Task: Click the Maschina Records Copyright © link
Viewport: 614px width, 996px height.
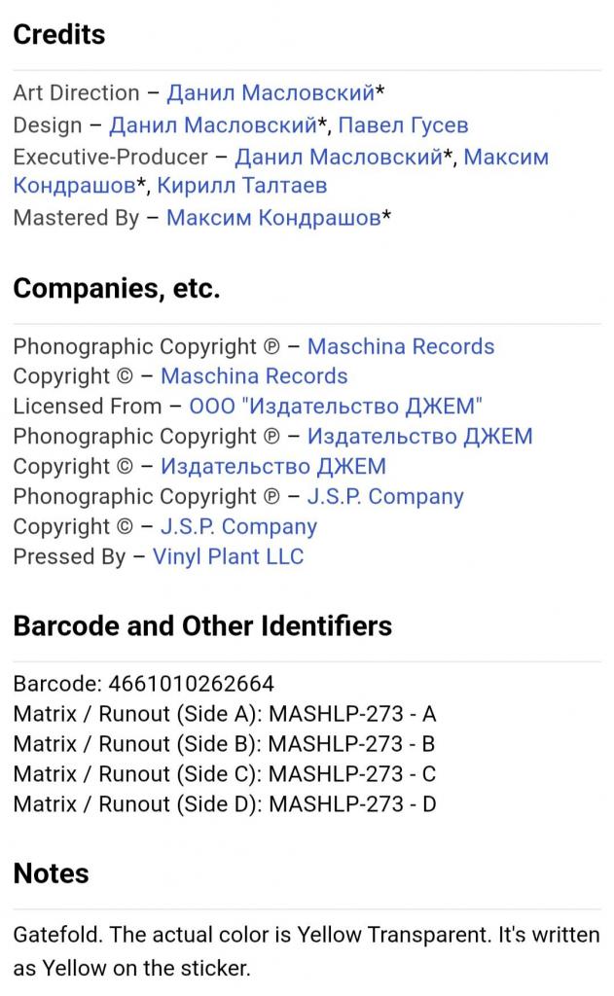Action: (254, 376)
